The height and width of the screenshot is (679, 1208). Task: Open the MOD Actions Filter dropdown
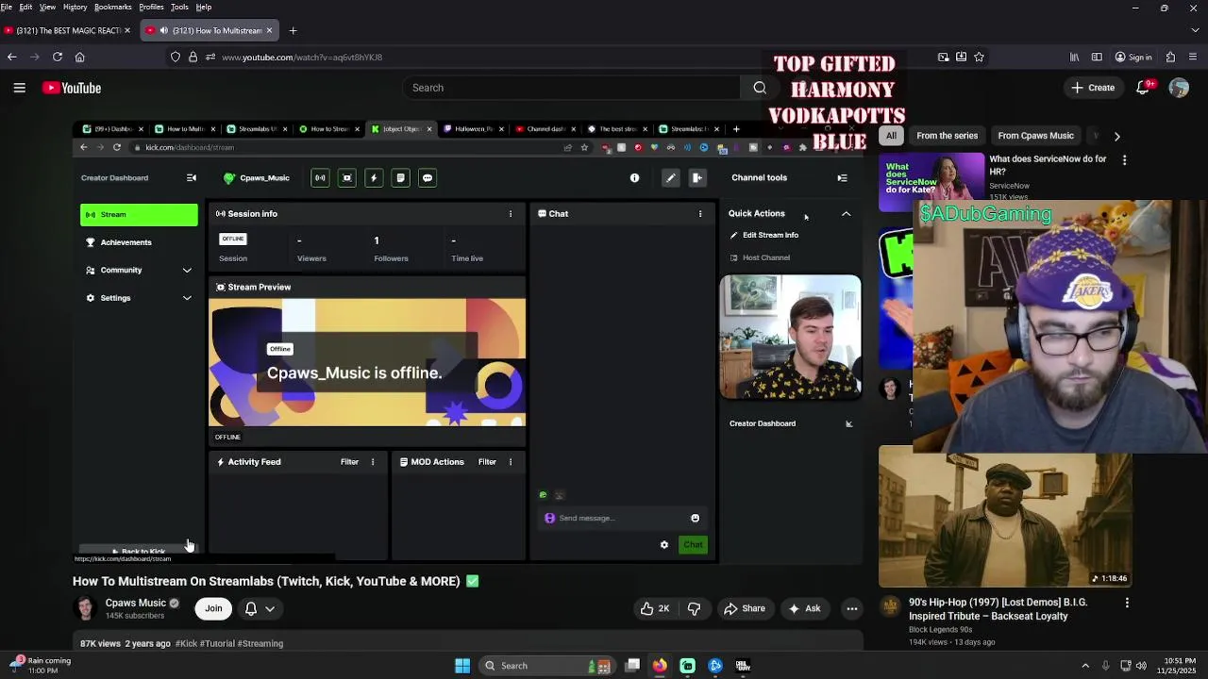(x=487, y=462)
